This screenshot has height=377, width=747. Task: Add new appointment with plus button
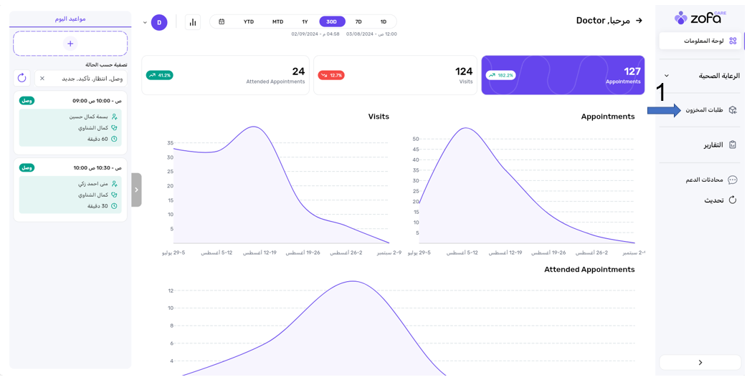[70, 44]
